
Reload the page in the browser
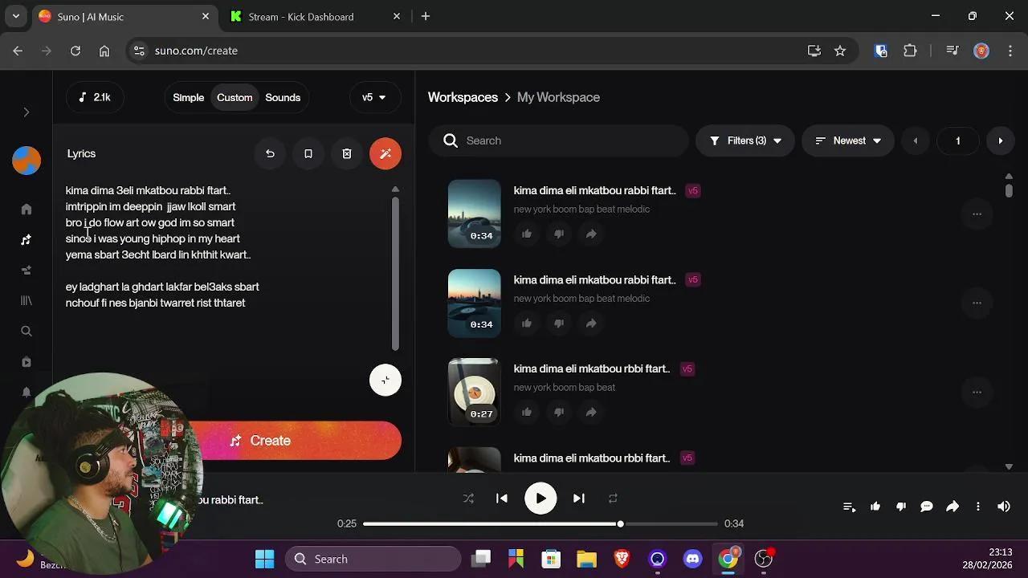(x=75, y=51)
